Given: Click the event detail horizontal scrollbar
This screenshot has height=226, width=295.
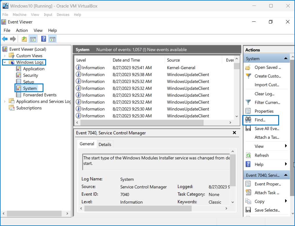Looking at the screenshot, I should pyautogui.click(x=138, y=209).
